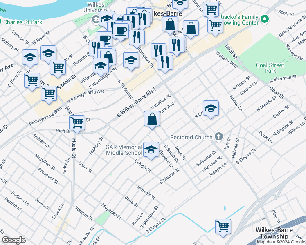Click the Charles St Park label

tap(22, 22)
